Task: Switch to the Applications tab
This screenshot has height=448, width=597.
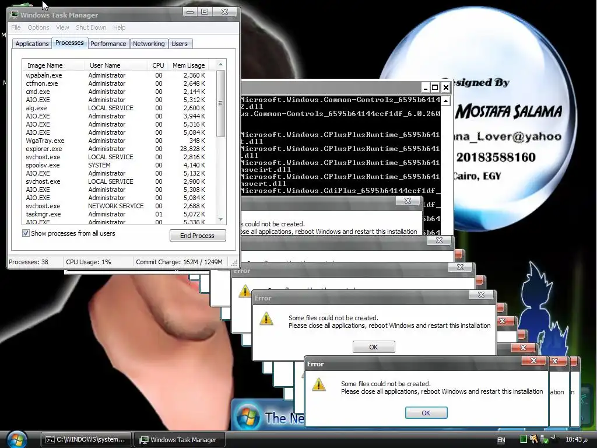Action: [x=32, y=44]
